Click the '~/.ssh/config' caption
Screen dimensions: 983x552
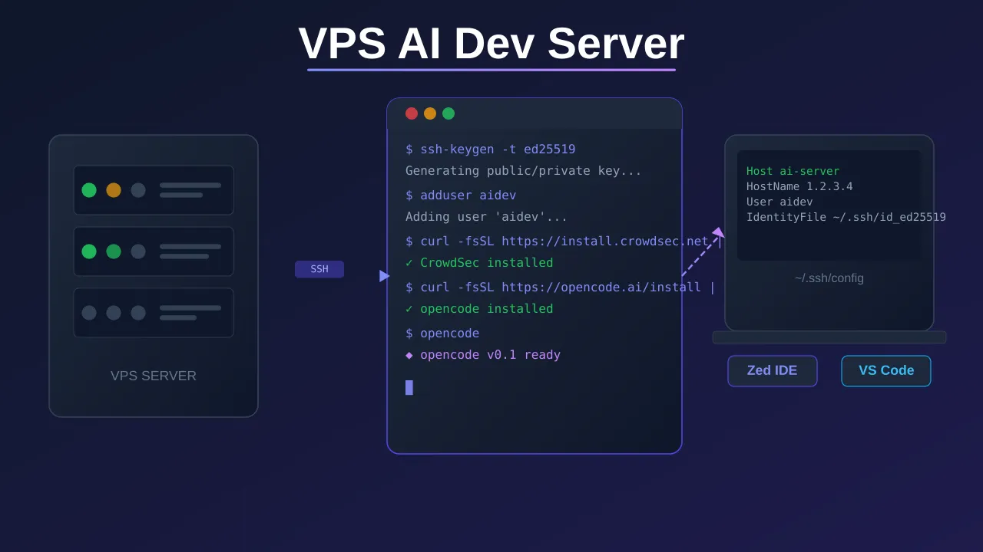829,278
